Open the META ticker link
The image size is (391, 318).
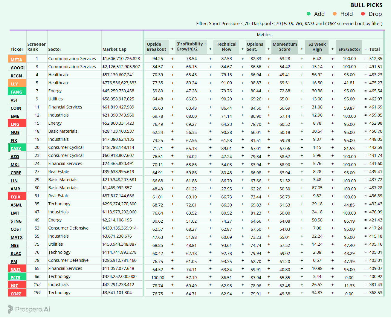pos(16,60)
